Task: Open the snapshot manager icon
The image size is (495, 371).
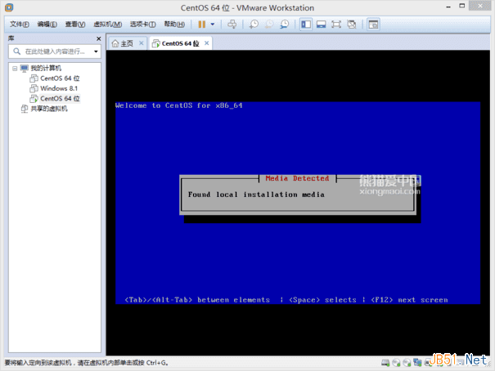Action: (285, 25)
